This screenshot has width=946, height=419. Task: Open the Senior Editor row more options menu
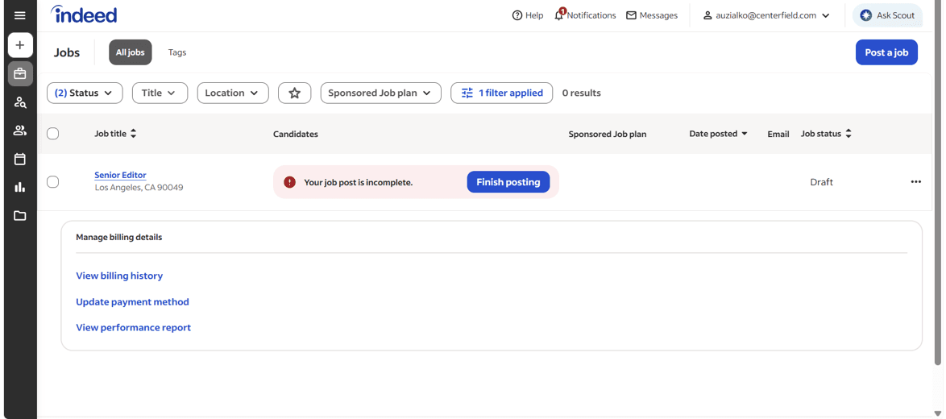click(x=916, y=181)
